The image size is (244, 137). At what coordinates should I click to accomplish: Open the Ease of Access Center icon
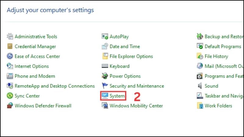10,56
